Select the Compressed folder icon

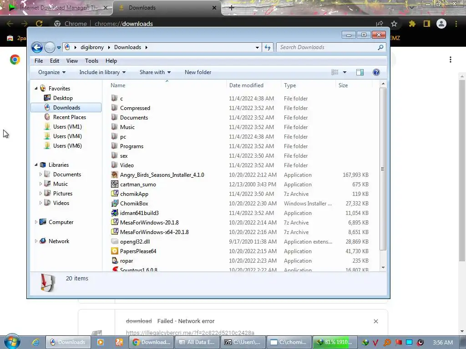pos(114,108)
